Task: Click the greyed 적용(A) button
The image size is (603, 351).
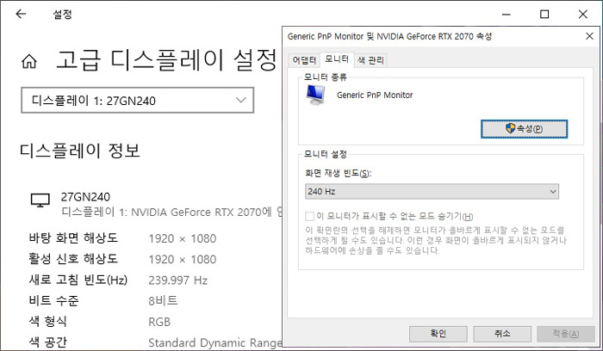Action: 566,334
